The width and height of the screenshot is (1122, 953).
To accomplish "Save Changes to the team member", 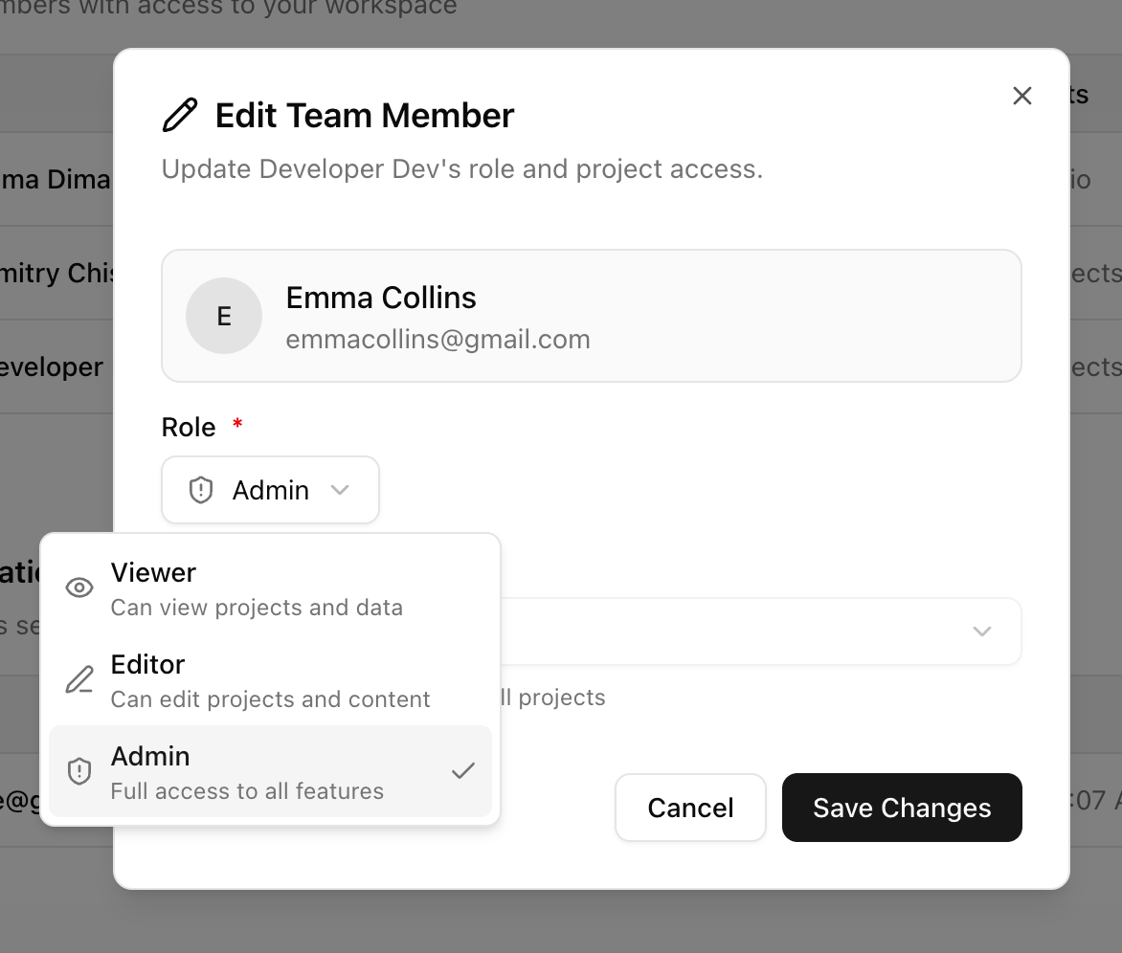I will click(x=902, y=808).
